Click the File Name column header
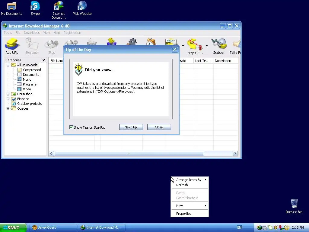The height and width of the screenshot is (232, 309). (x=56, y=61)
